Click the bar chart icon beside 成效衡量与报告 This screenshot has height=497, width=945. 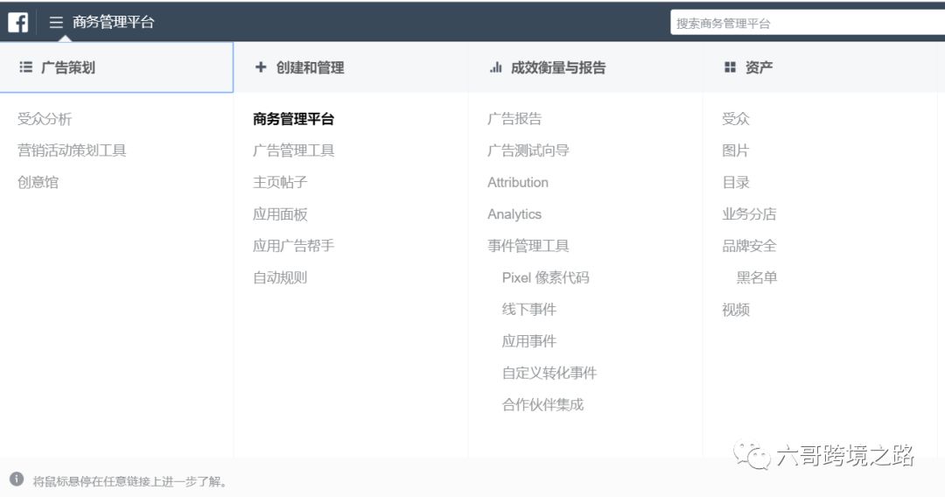click(x=495, y=66)
